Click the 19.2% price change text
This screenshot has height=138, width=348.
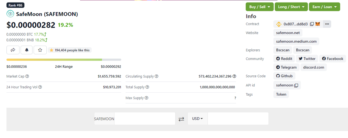(66, 25)
